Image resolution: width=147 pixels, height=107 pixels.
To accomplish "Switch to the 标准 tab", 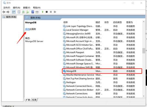I will point(34,100).
